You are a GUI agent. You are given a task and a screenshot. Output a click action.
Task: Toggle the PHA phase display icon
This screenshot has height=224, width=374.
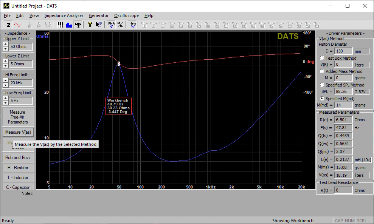click(x=112, y=25)
